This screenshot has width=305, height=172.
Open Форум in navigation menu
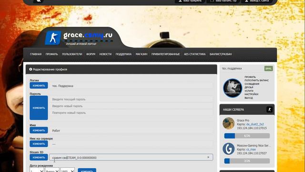pos(91,54)
